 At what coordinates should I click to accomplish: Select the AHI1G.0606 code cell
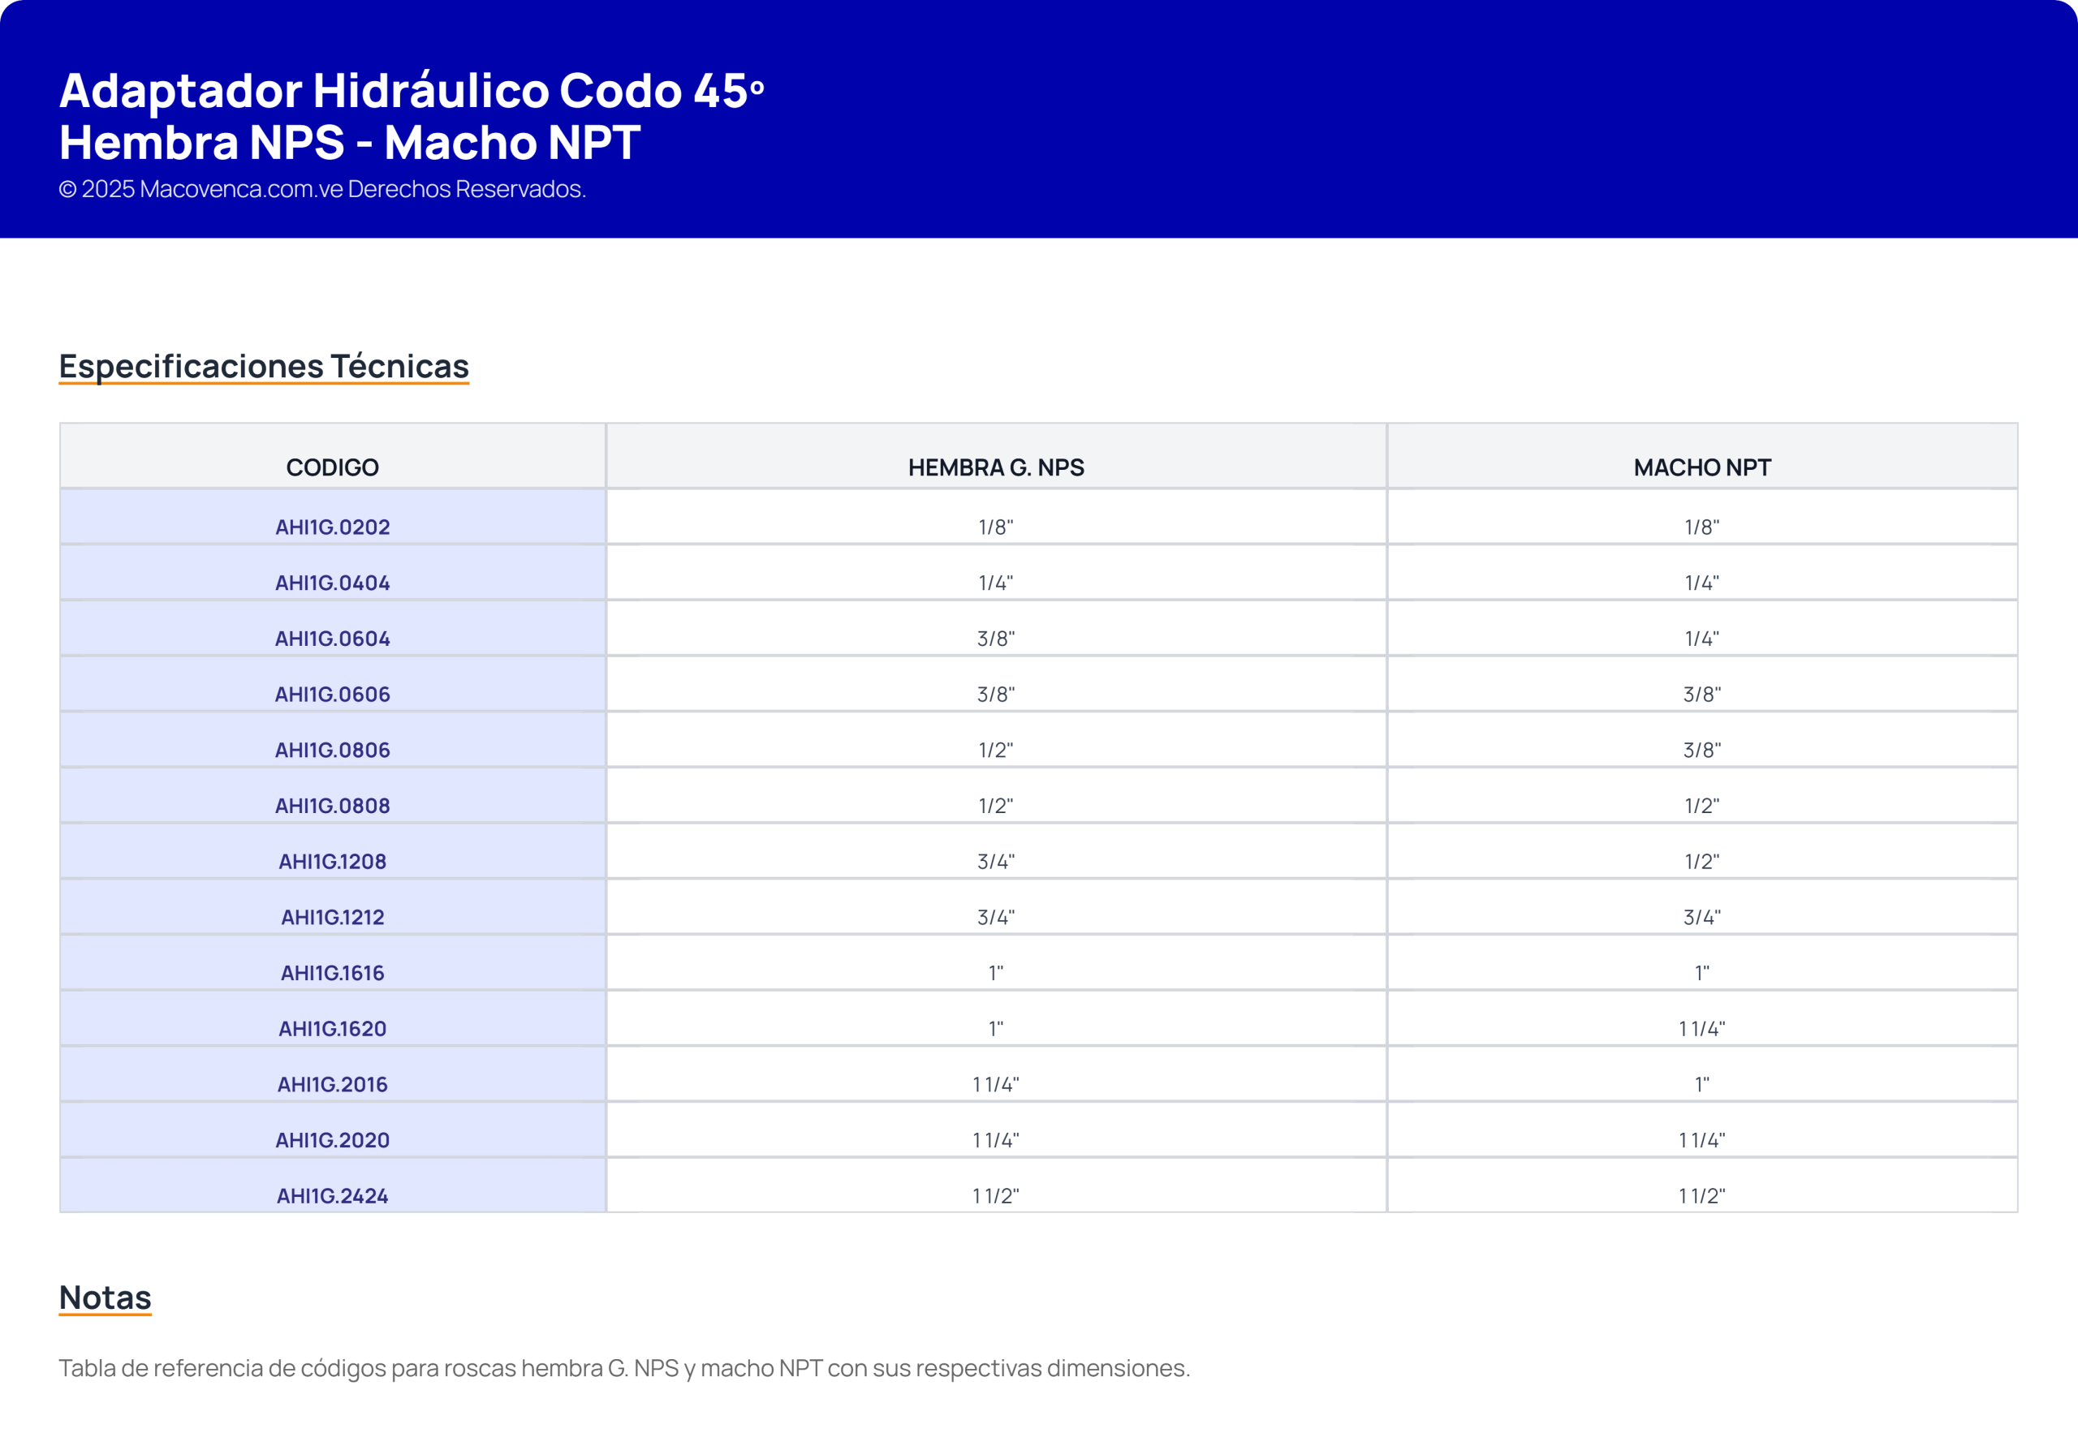click(x=332, y=694)
